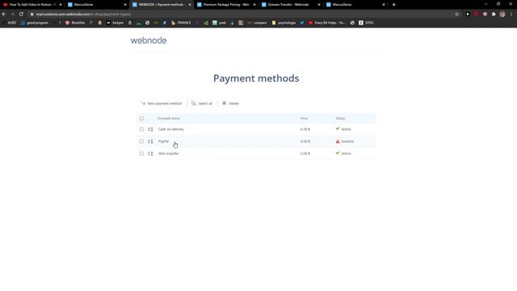Screen dimensions: 517x291
Task: Reload the page with the refresh icon
Action: tap(21, 15)
